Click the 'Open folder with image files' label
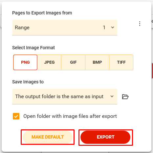 tap(70, 116)
